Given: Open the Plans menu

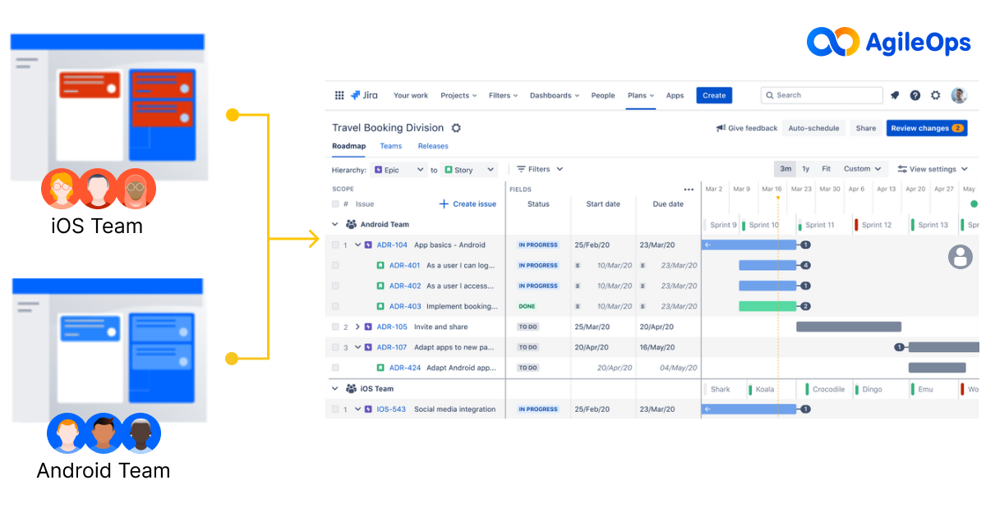Looking at the screenshot, I should click(x=641, y=96).
